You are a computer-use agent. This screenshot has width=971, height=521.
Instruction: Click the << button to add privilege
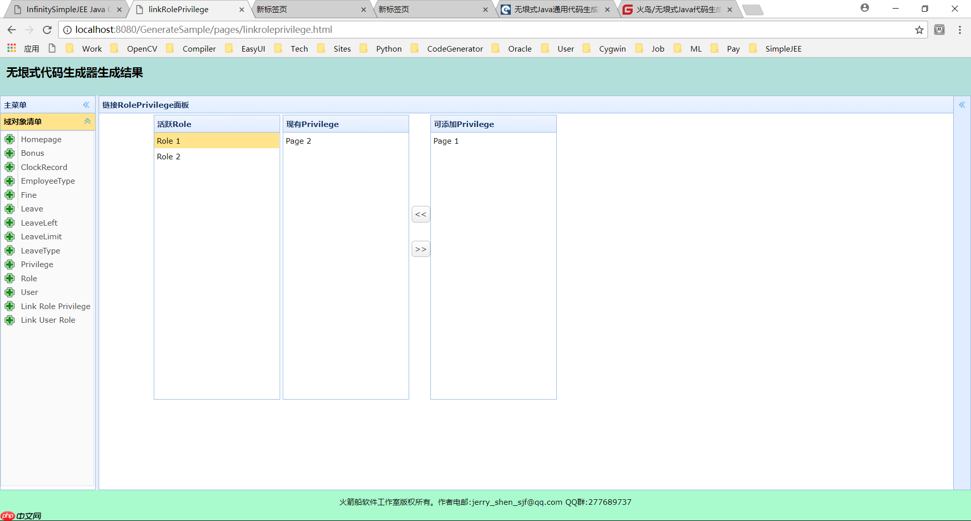point(421,214)
